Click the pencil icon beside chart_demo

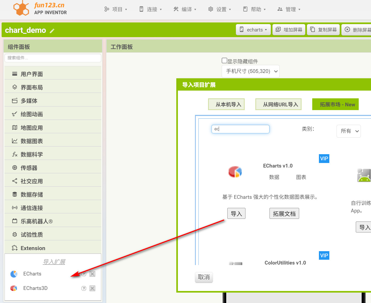point(52,31)
